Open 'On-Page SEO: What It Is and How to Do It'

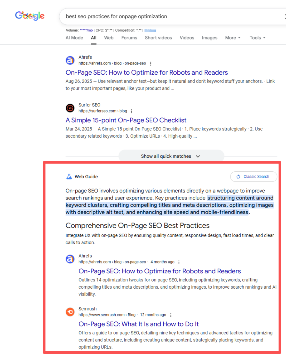pyautogui.click(x=139, y=324)
